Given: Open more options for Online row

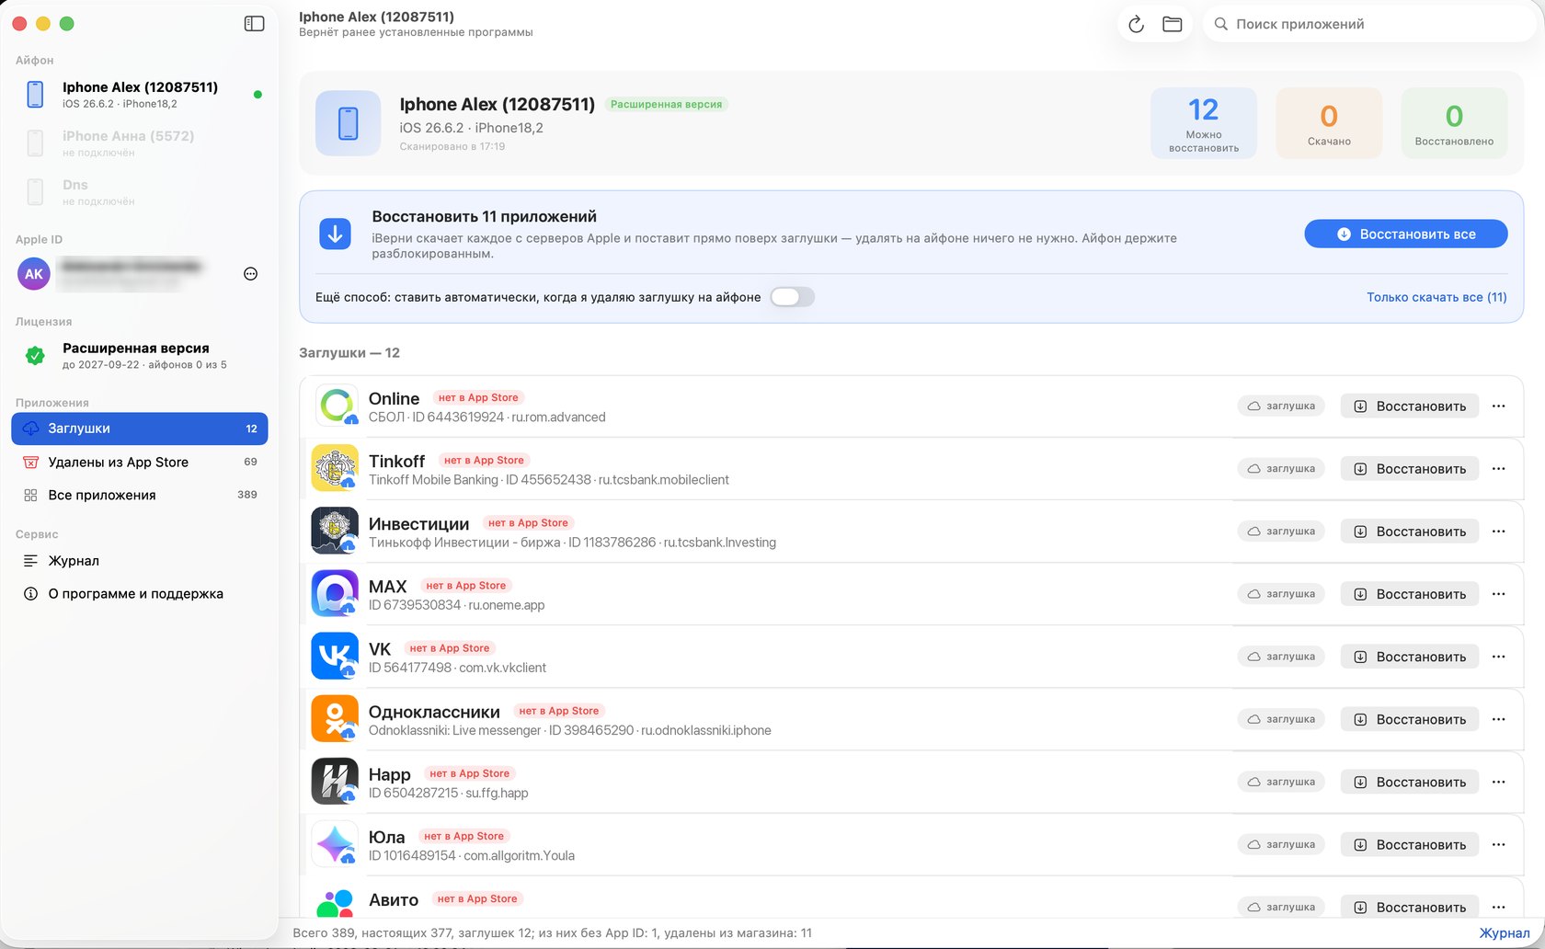Looking at the screenshot, I should (1498, 406).
